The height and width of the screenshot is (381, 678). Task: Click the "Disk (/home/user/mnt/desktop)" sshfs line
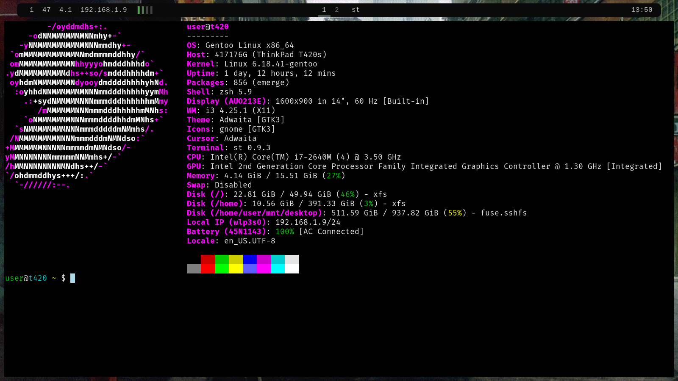click(x=357, y=213)
